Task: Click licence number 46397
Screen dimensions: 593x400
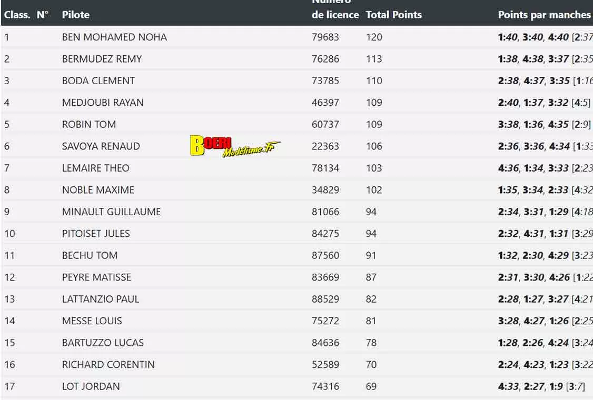Action: (325, 103)
